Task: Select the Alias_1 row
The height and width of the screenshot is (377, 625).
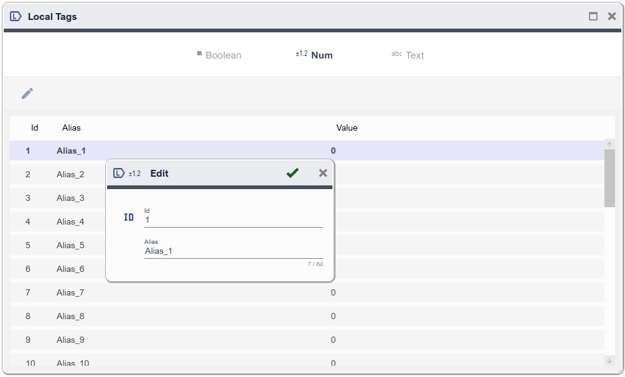Action: [x=71, y=151]
